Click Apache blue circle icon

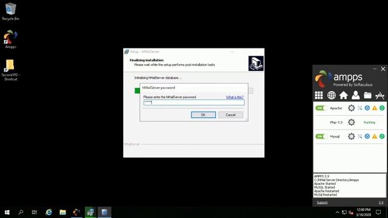click(x=367, y=108)
